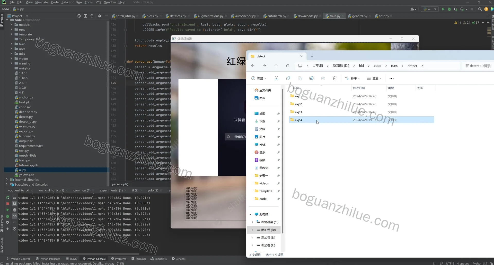Click the PyCharm Run button in top toolbar
This screenshot has height=265, width=494.
coord(443,9)
